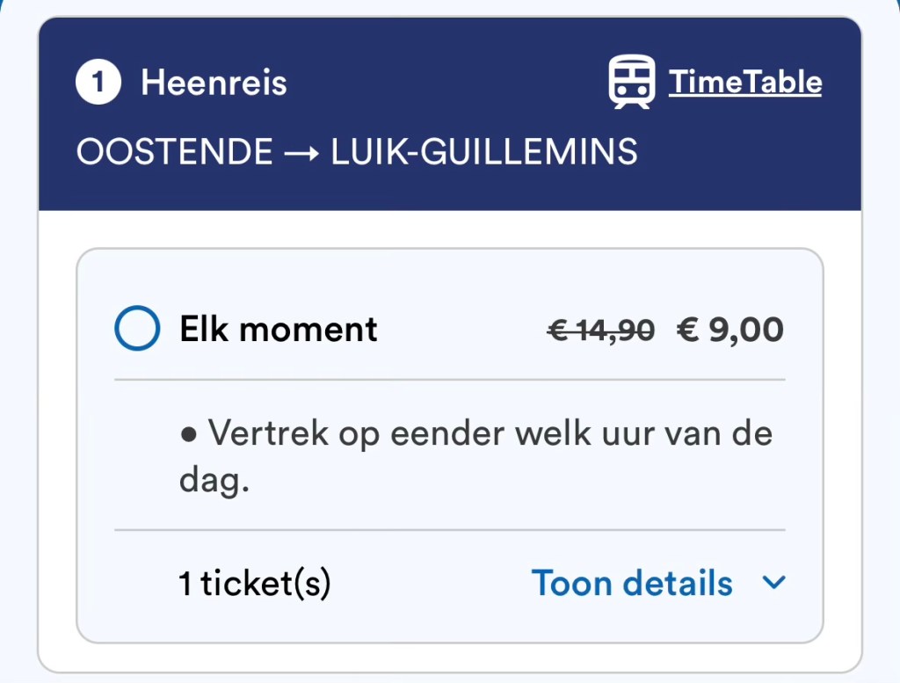Select the Elk moment radio button
Viewport: 900px width, 683px height.
pyautogui.click(x=137, y=329)
